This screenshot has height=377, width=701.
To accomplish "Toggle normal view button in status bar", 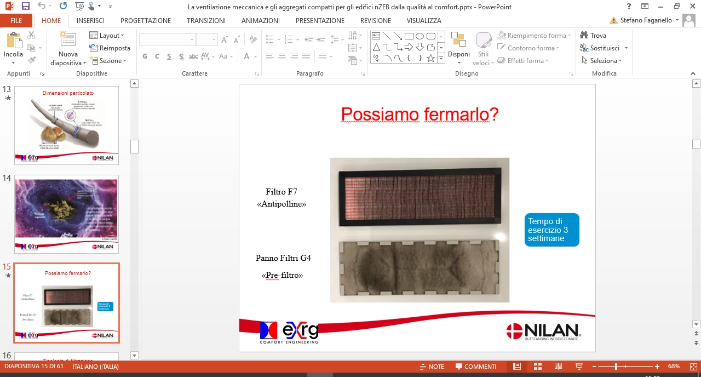I will [517, 367].
